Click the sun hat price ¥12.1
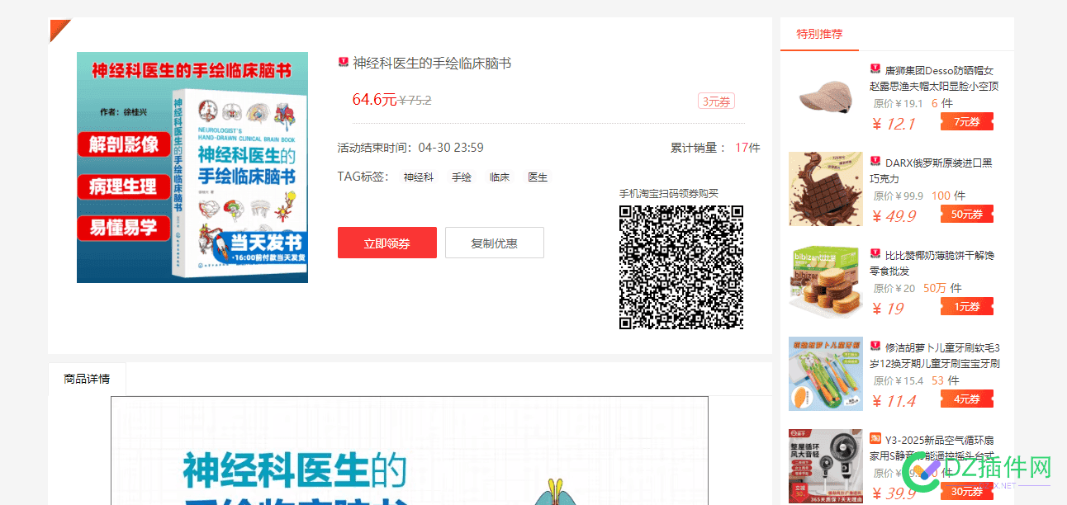Image resolution: width=1067 pixels, height=505 pixels. [894, 124]
